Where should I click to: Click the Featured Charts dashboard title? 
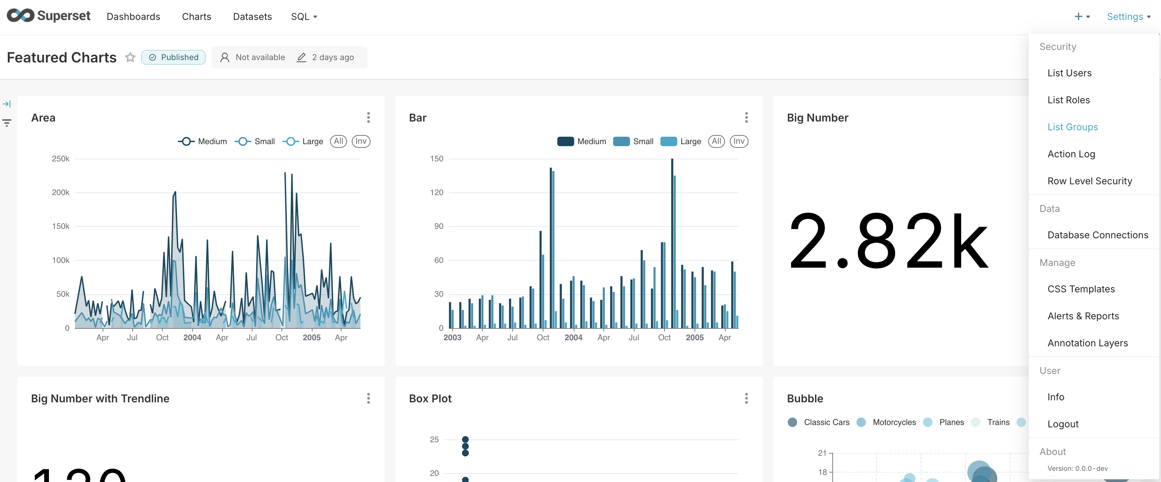(62, 57)
